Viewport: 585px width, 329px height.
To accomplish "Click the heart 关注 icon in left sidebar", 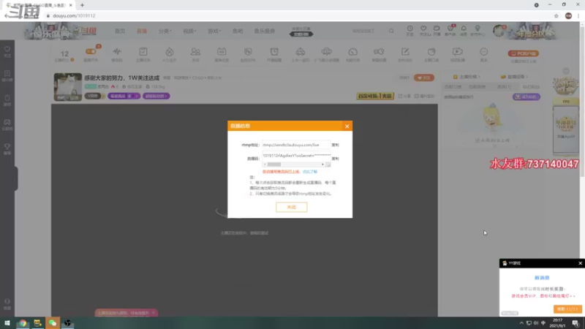I will click(7, 51).
